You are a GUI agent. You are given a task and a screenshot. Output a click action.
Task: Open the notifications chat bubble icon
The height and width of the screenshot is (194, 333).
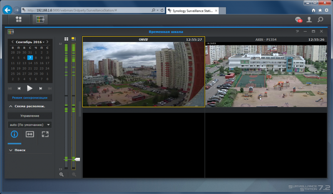coord(298,20)
